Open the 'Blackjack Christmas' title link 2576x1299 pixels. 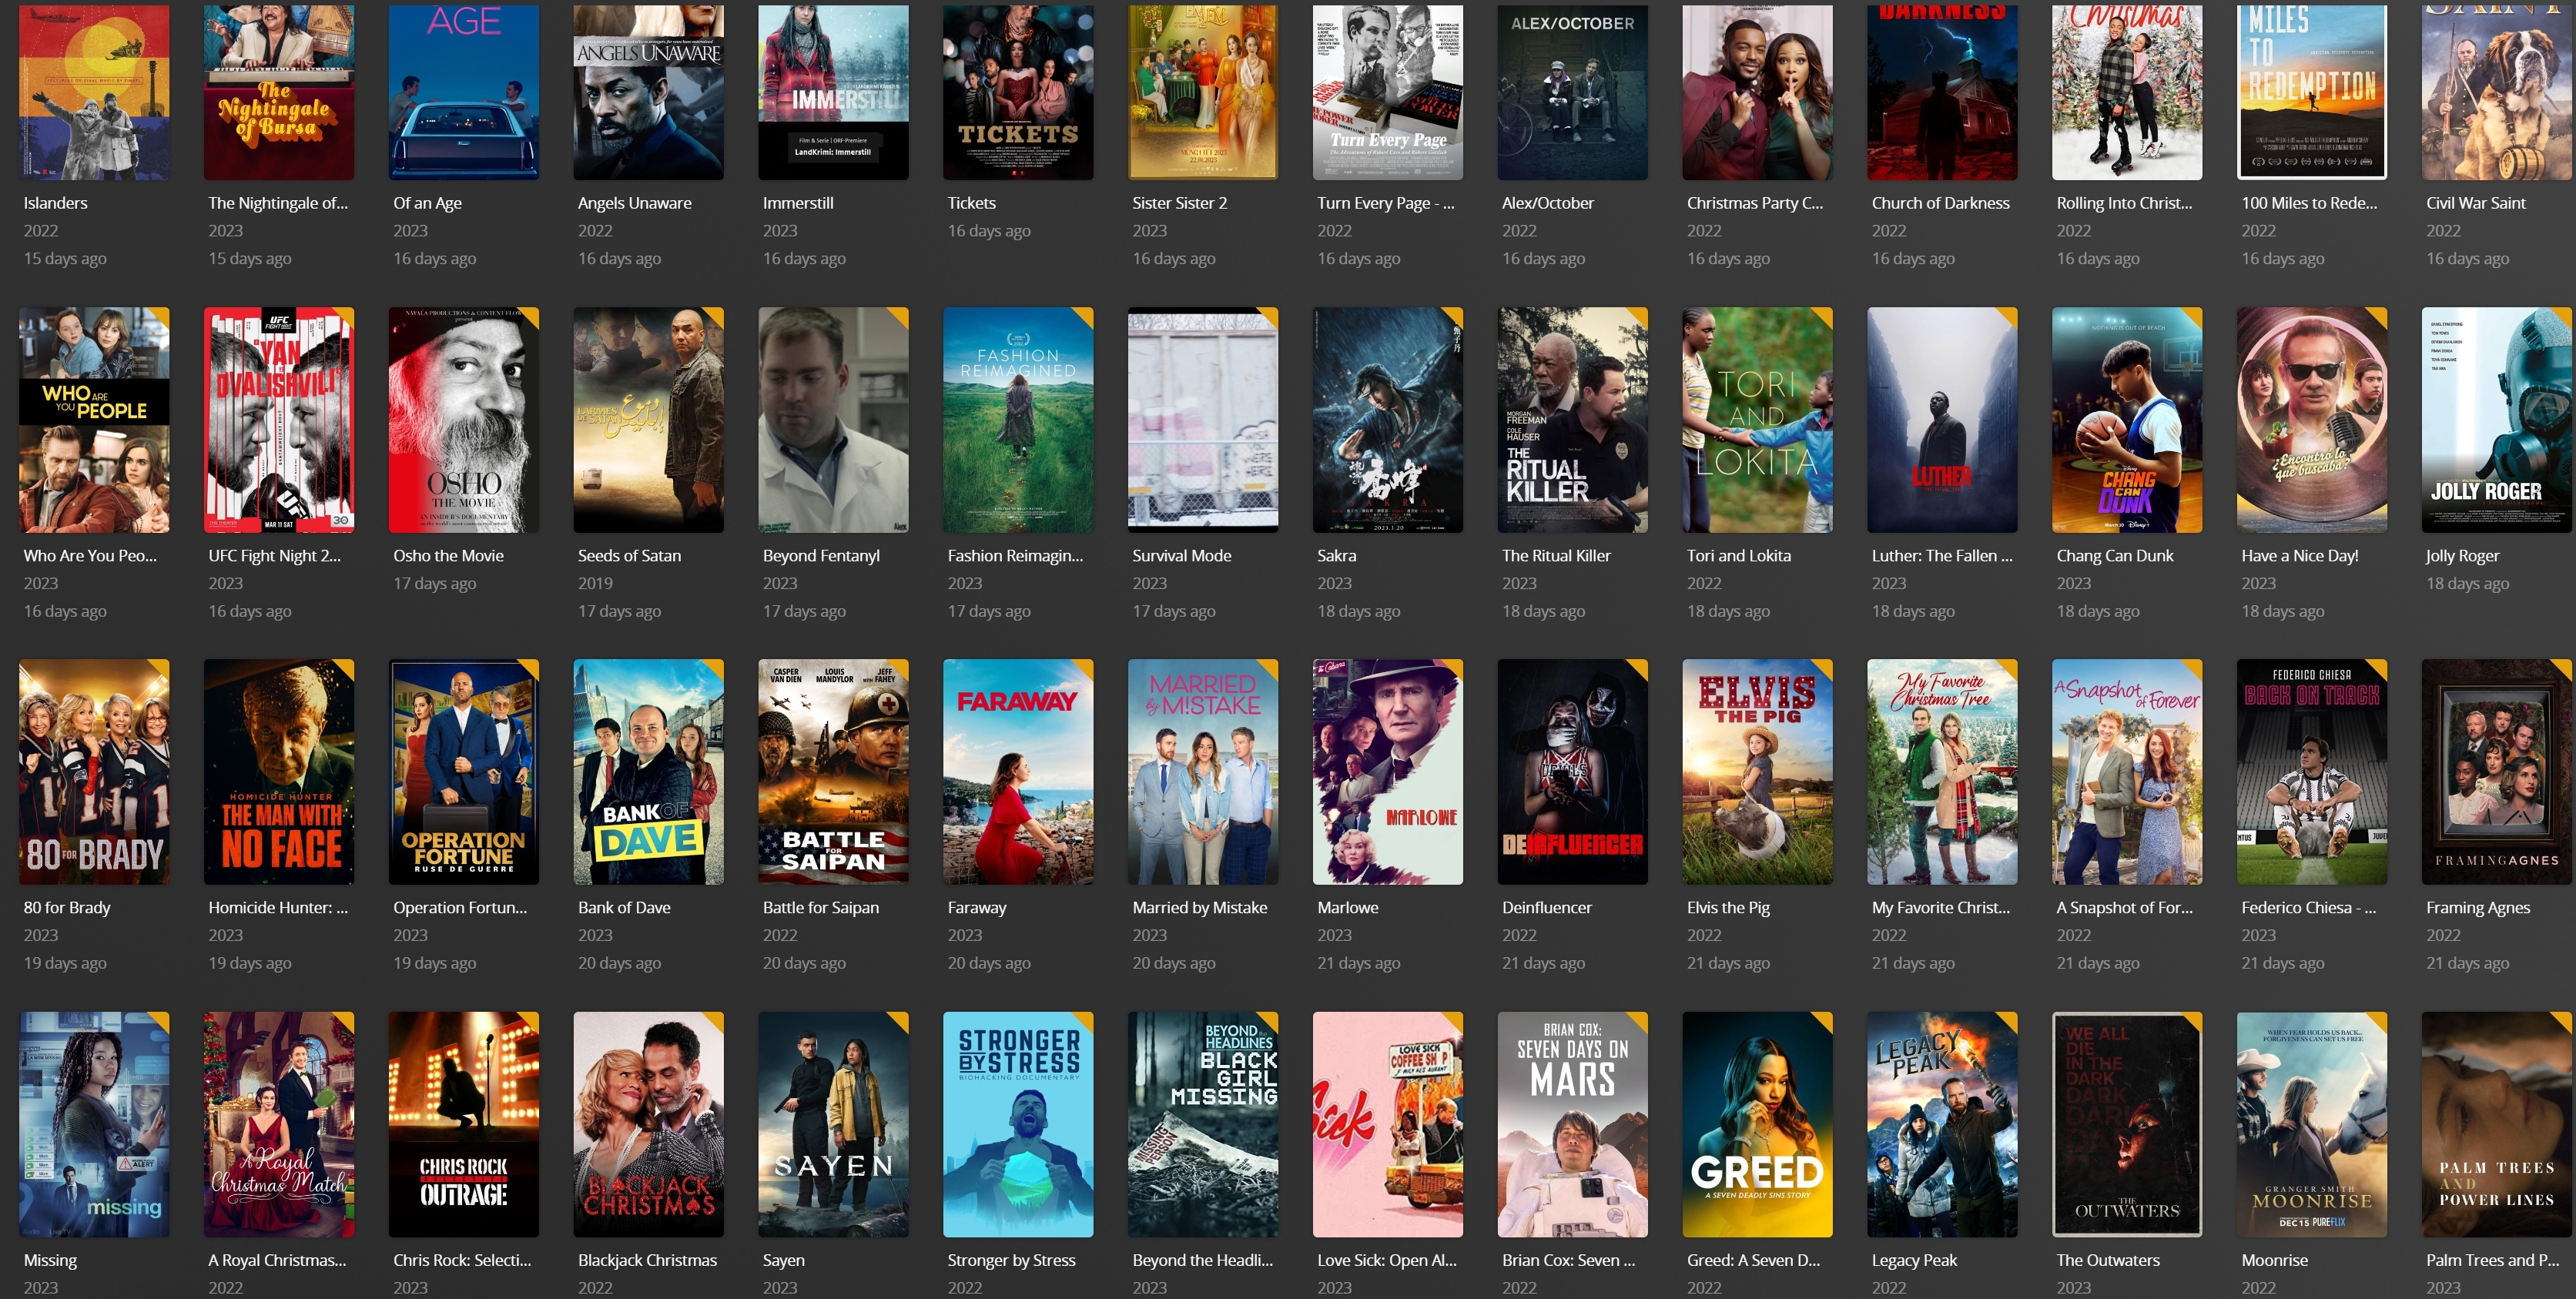pyautogui.click(x=647, y=1261)
